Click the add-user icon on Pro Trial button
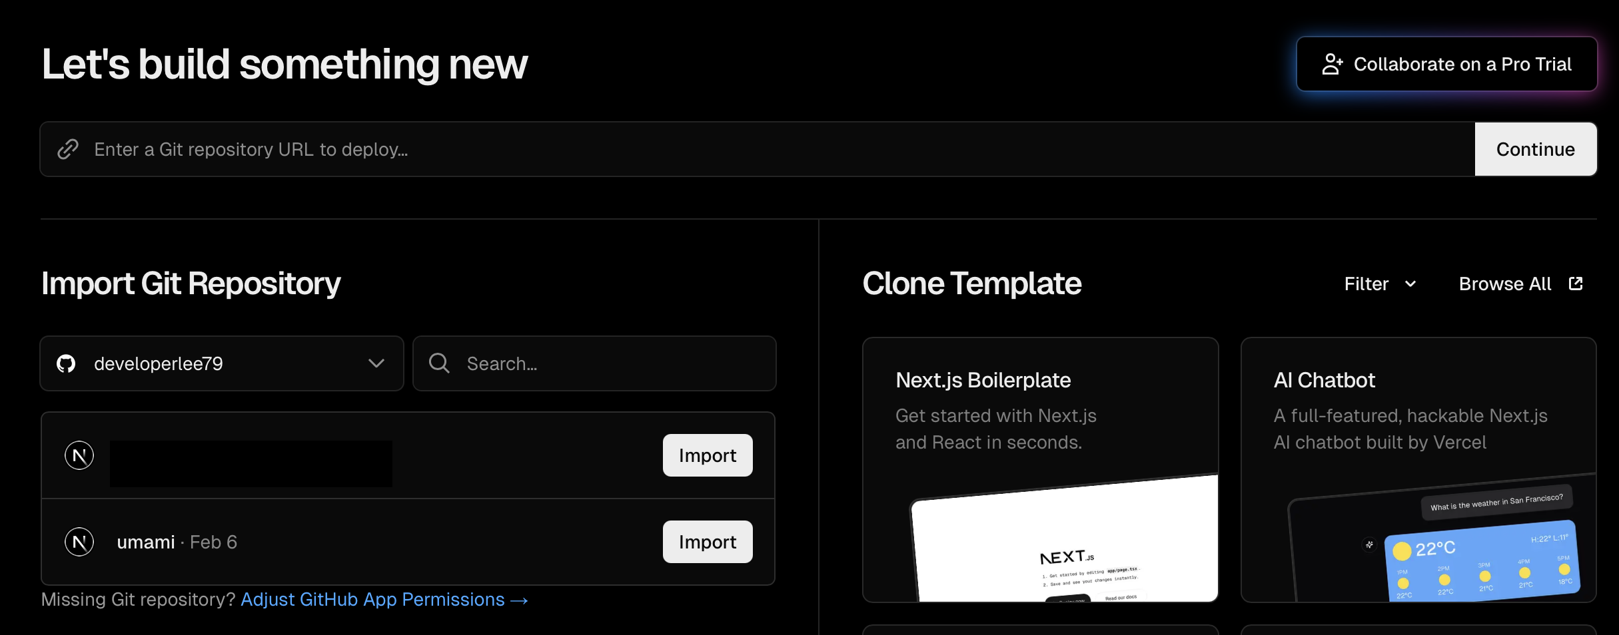Viewport: 1619px width, 635px height. 1332,64
